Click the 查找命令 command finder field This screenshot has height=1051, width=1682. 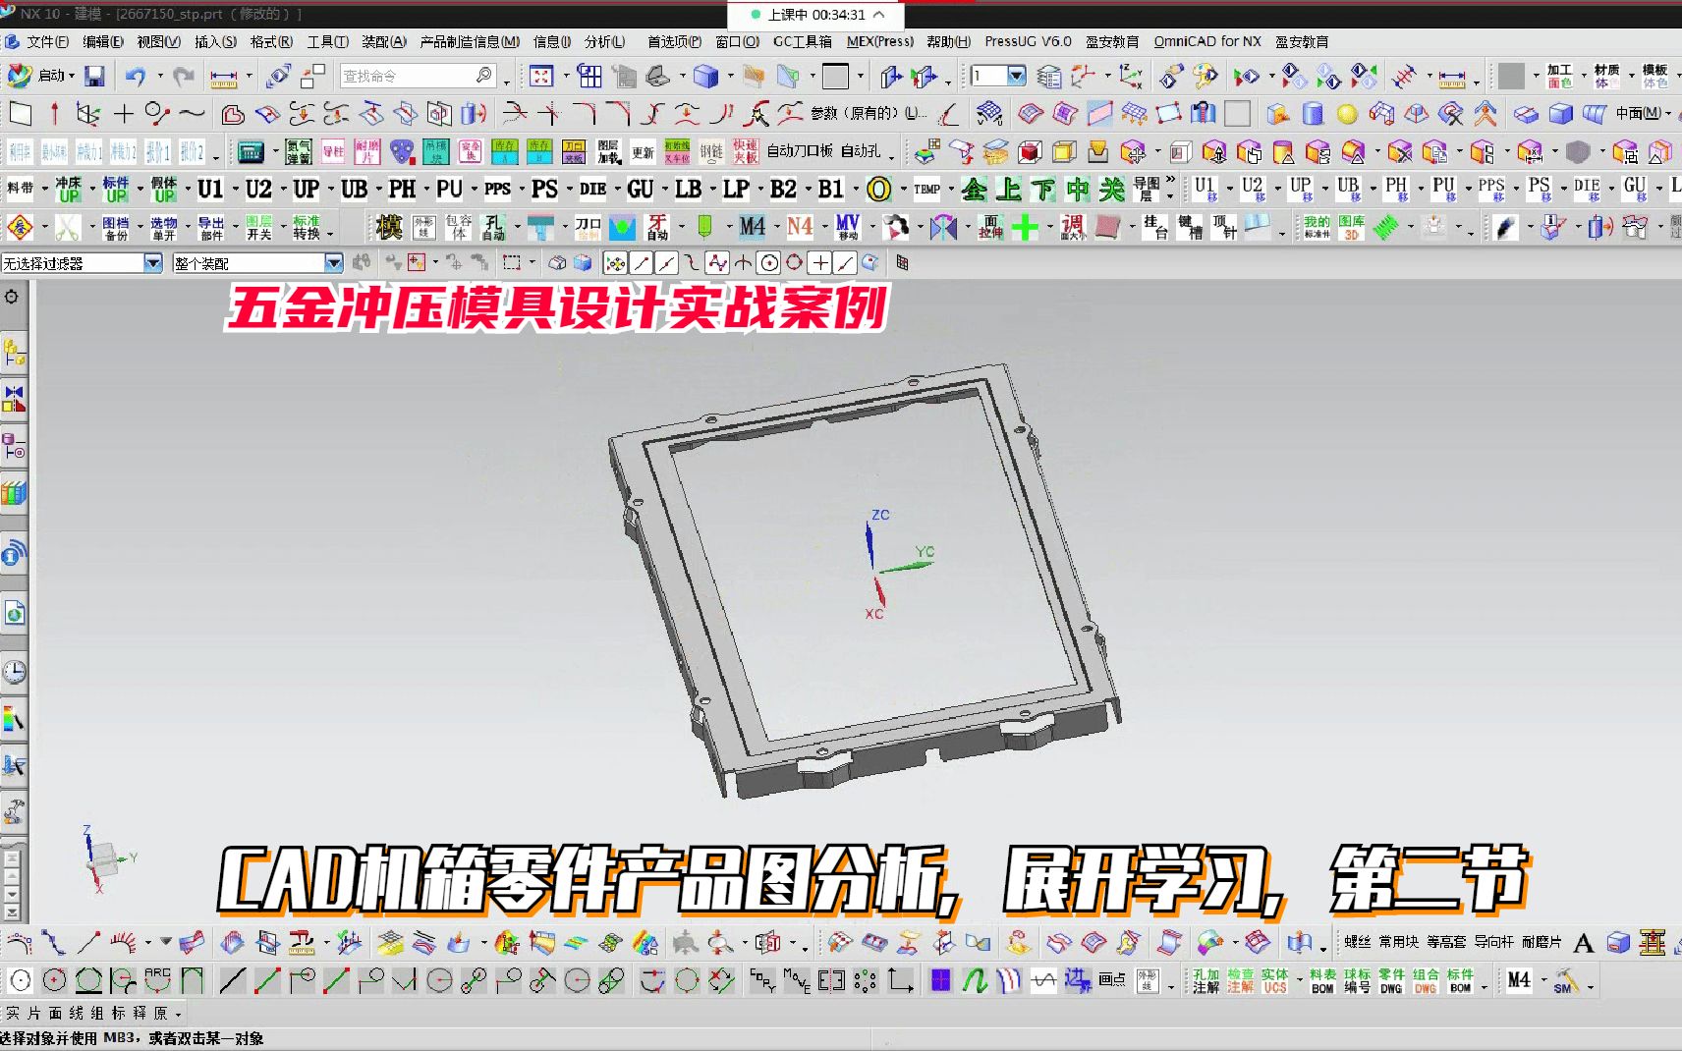point(413,75)
